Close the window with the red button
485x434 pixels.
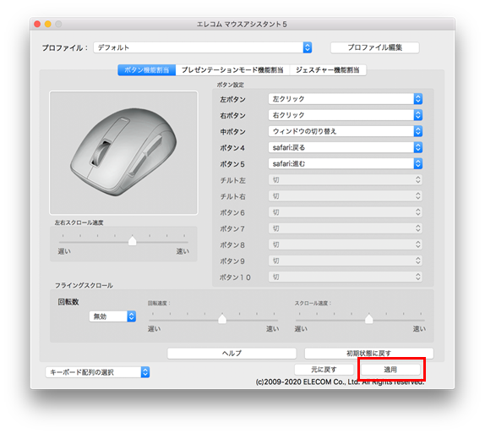[x=37, y=24]
